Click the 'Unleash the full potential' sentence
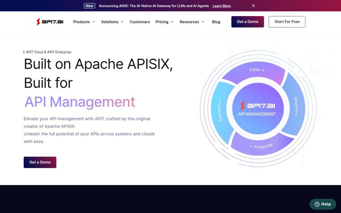The height and width of the screenshot is (213, 341). [90, 138]
